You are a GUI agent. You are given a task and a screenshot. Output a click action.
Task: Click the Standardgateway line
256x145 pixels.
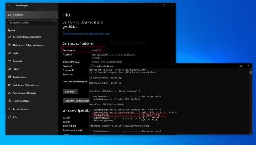click(125, 120)
